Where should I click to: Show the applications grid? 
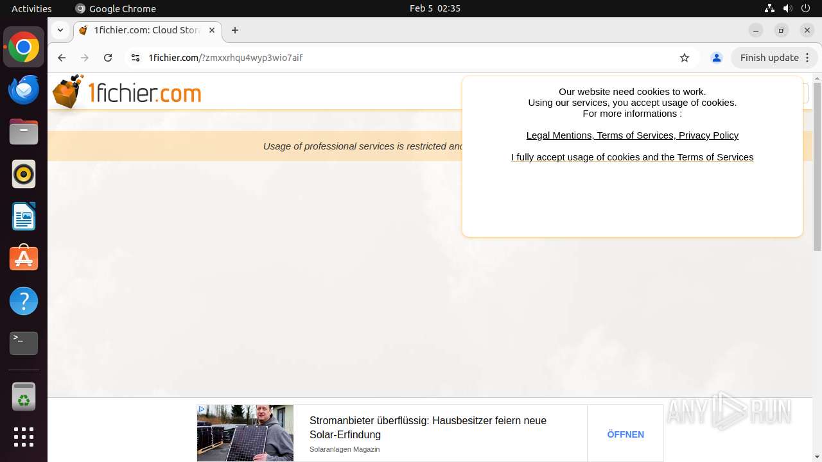pyautogui.click(x=24, y=437)
